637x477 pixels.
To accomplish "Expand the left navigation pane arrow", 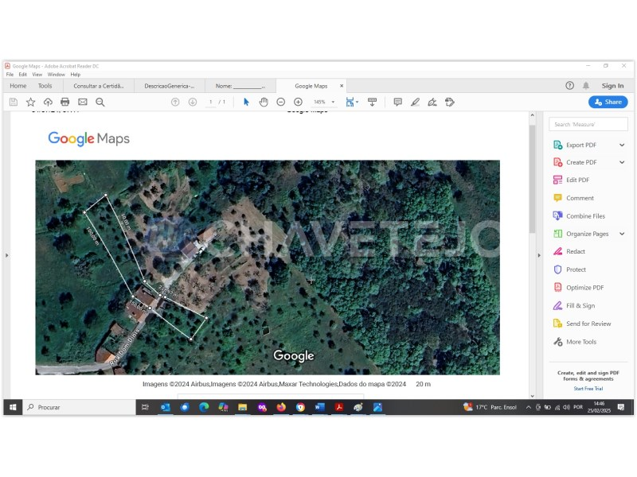I will tap(6, 255).
